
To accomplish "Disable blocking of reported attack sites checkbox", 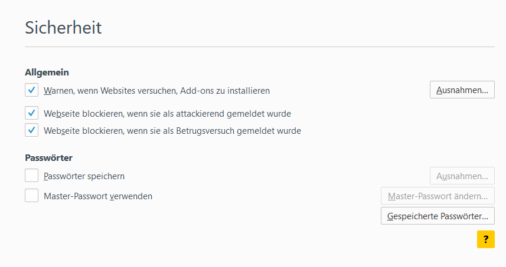I will (32, 113).
